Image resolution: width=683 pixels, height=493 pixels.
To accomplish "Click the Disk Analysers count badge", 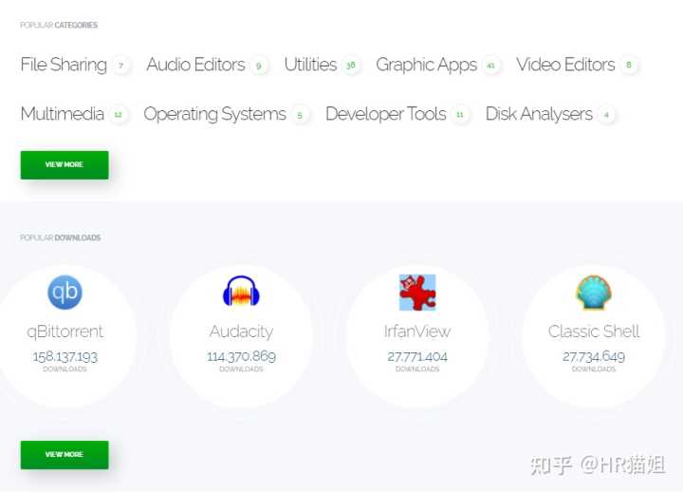I will (606, 115).
